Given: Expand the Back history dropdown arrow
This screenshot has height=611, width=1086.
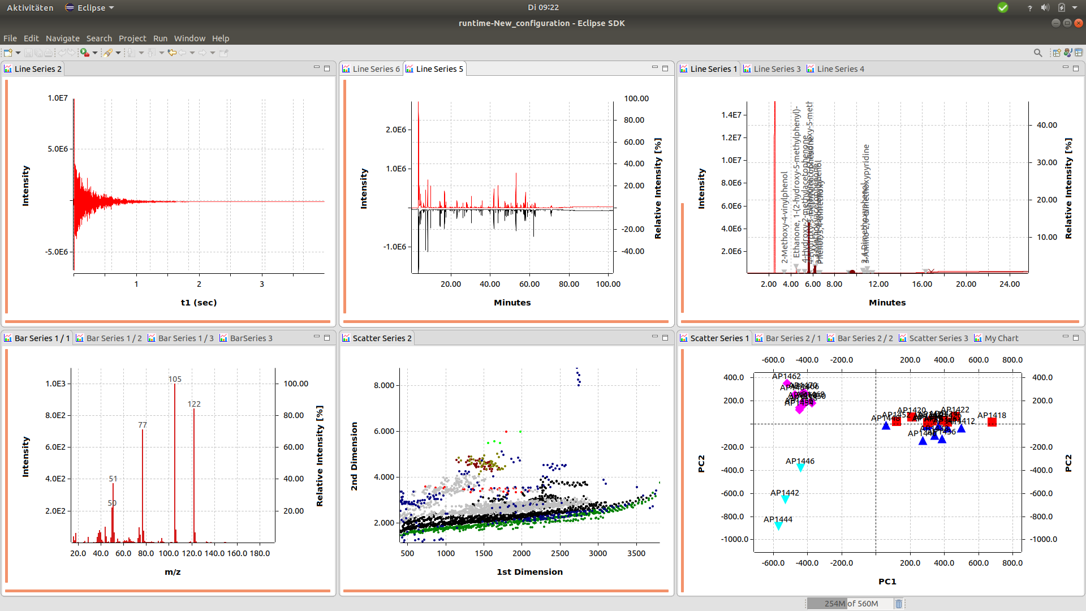Looking at the screenshot, I should pos(192,53).
